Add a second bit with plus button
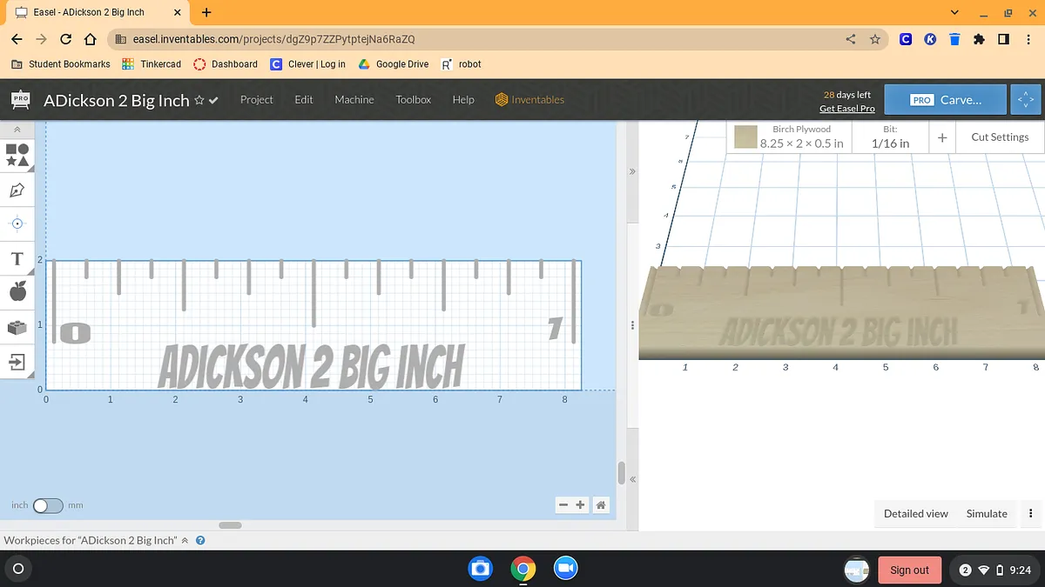This screenshot has width=1045, height=587. [x=942, y=137]
